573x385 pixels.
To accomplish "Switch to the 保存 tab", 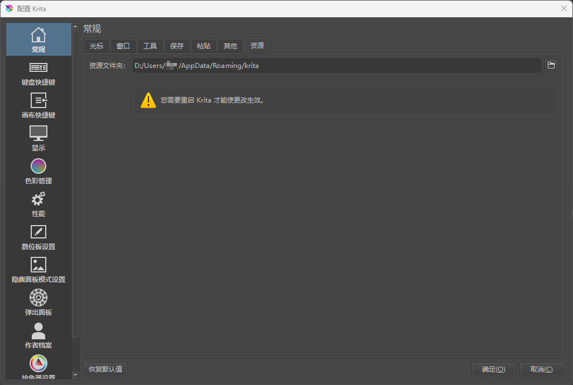I will [x=177, y=46].
